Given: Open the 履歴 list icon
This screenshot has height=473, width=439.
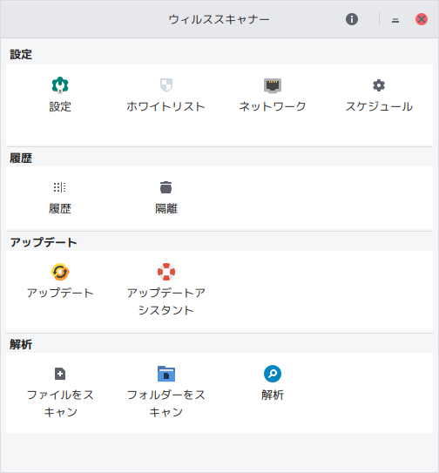Looking at the screenshot, I should [x=60, y=187].
